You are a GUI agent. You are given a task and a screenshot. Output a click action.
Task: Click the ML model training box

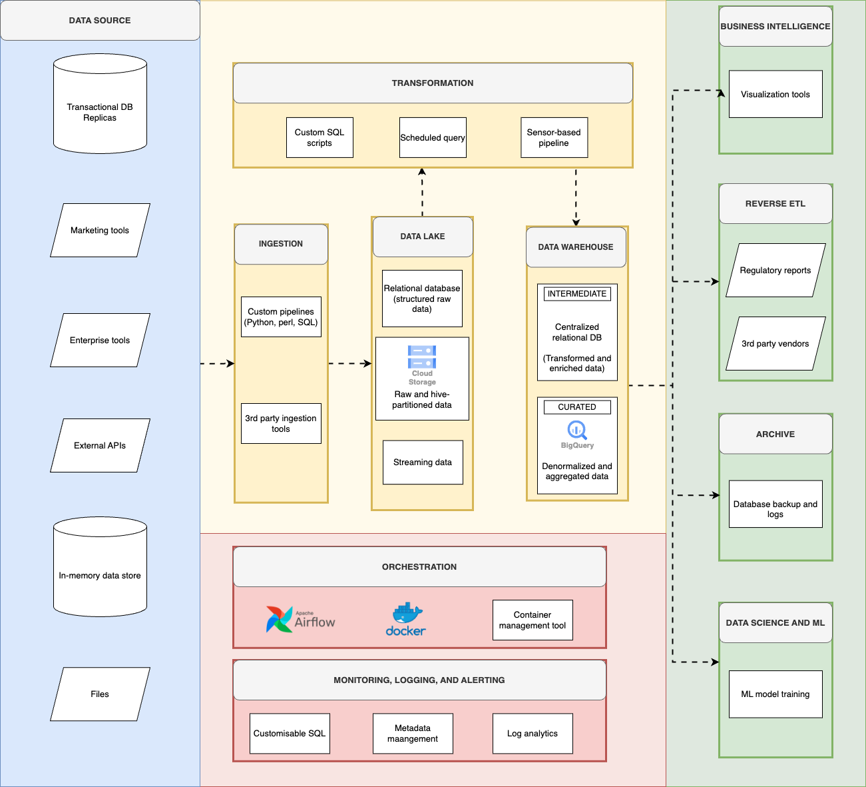775,694
